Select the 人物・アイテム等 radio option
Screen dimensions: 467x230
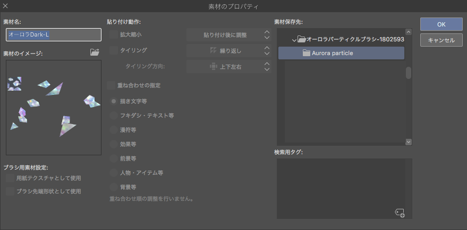coord(114,173)
